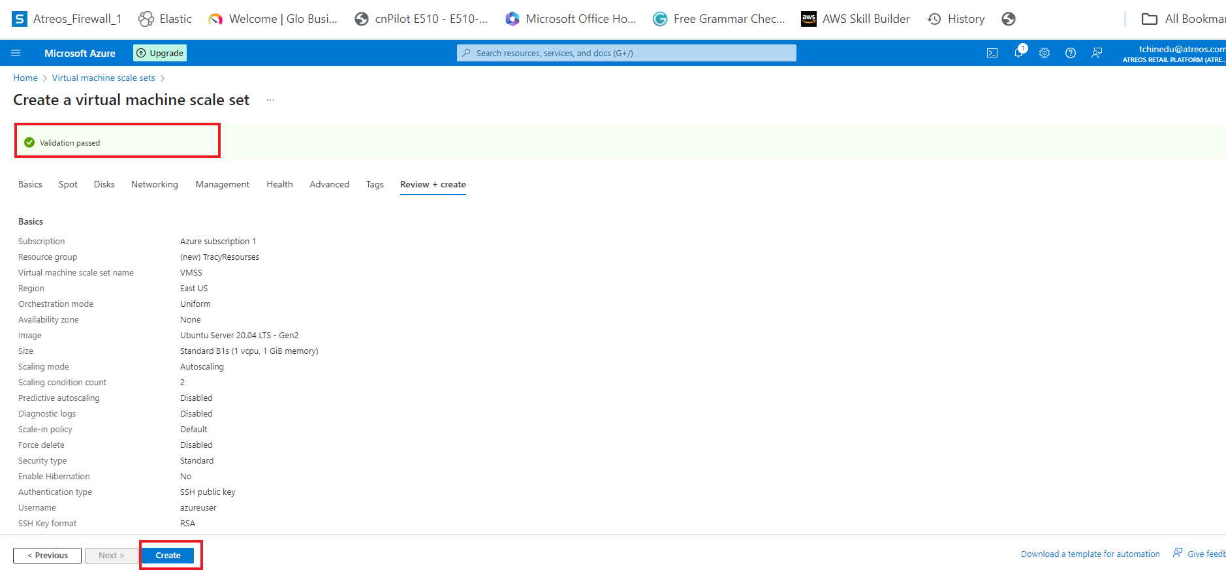Switch to the Networking tab
Viewport: 1226px width, 570px height.
click(x=155, y=184)
